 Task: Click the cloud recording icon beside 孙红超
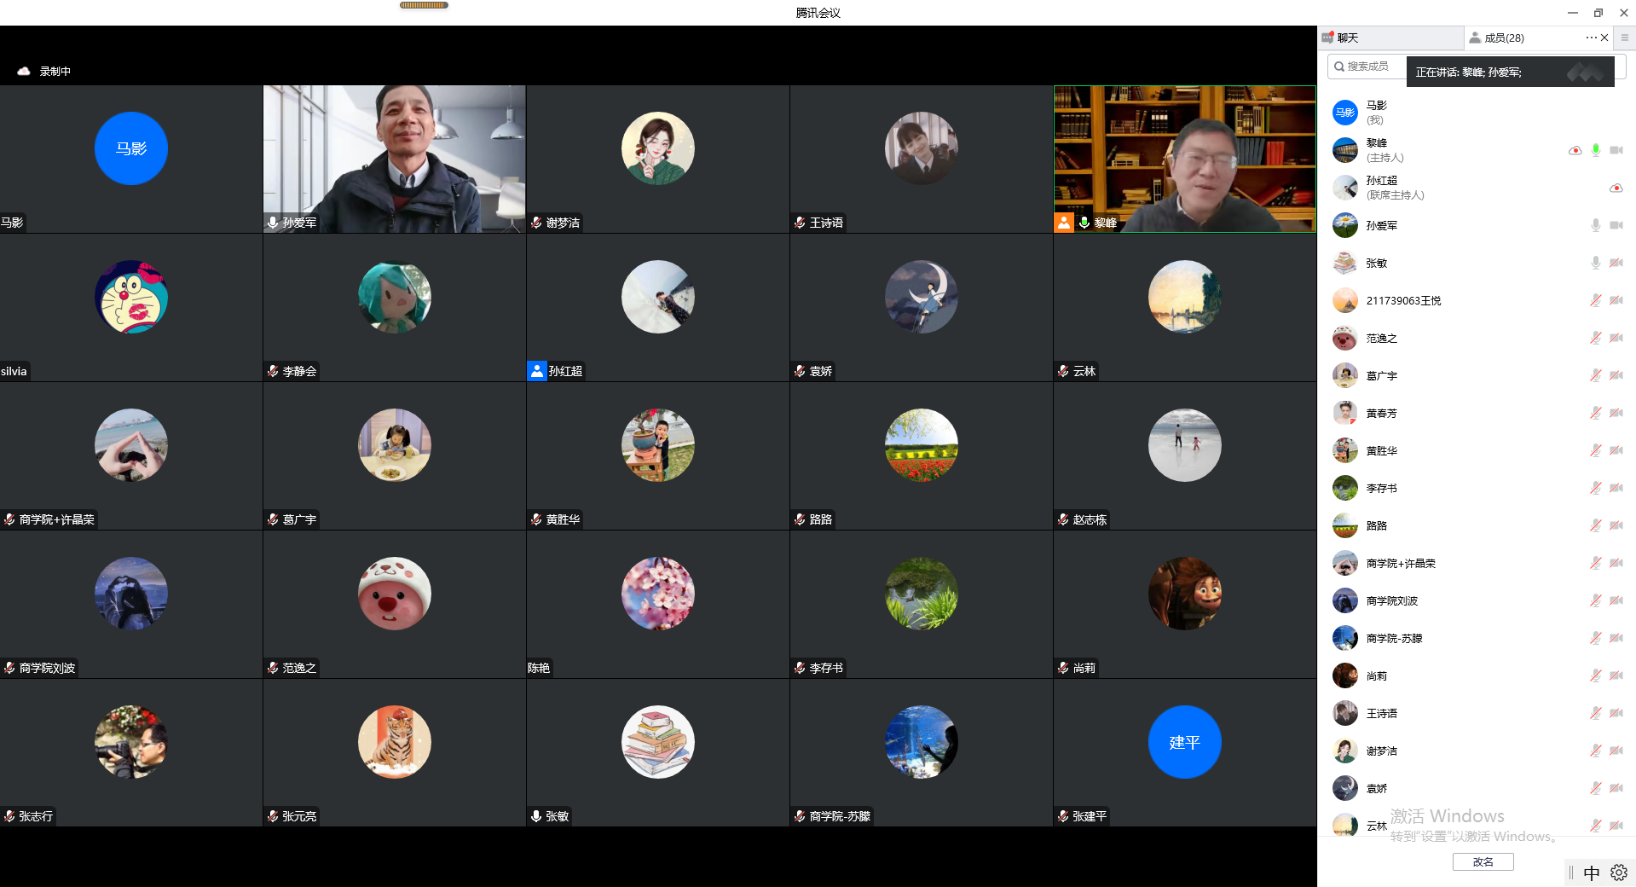coord(1616,188)
